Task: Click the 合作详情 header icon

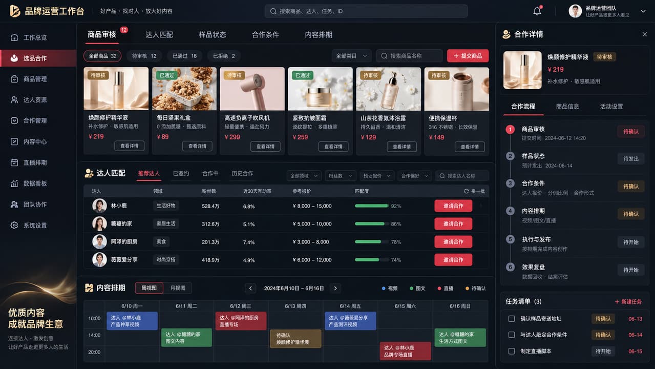Action: 506,34
